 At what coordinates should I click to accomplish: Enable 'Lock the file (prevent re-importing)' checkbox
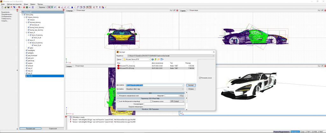(118, 101)
